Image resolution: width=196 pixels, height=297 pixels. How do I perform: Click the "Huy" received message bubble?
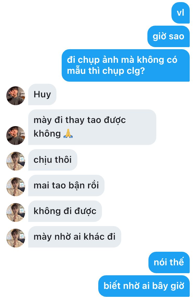click(x=42, y=94)
